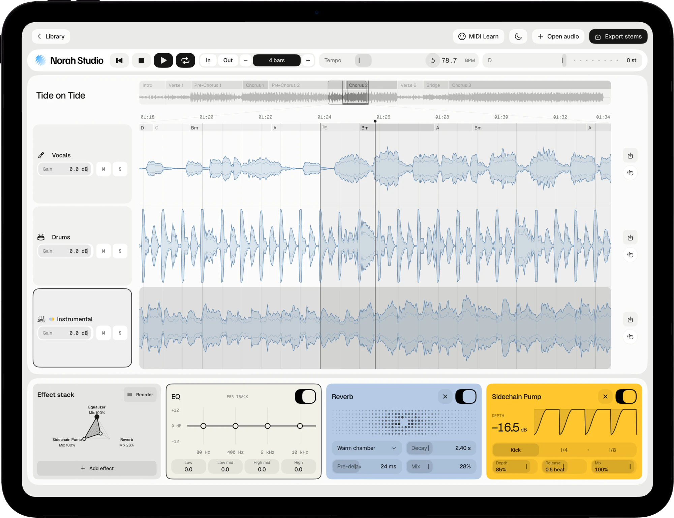
Task: Adjust the Reverb Mix slider
Action: pos(441,467)
